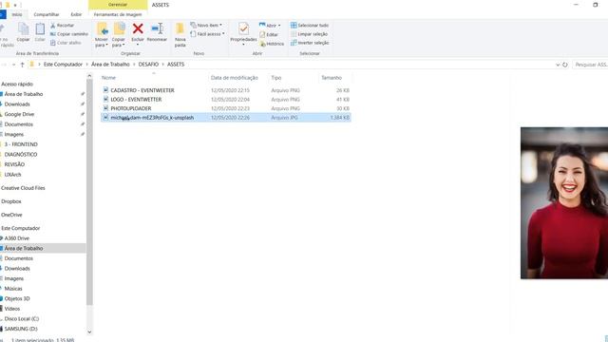Image resolution: width=608 pixels, height=342 pixels.
Task: Open DIAGNÓSTICO folder in sidebar
Action: tap(21, 155)
